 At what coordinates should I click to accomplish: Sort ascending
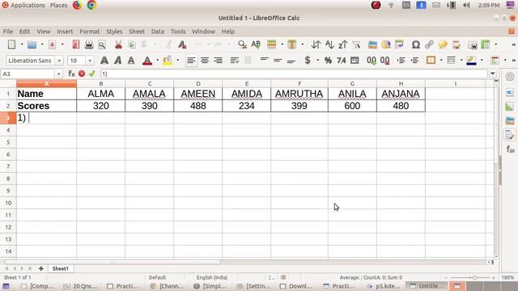(329, 44)
